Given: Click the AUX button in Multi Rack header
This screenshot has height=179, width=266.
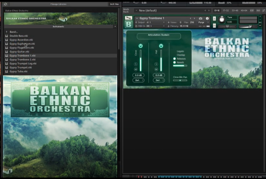Looking at the screenshot, I should pos(258,11).
